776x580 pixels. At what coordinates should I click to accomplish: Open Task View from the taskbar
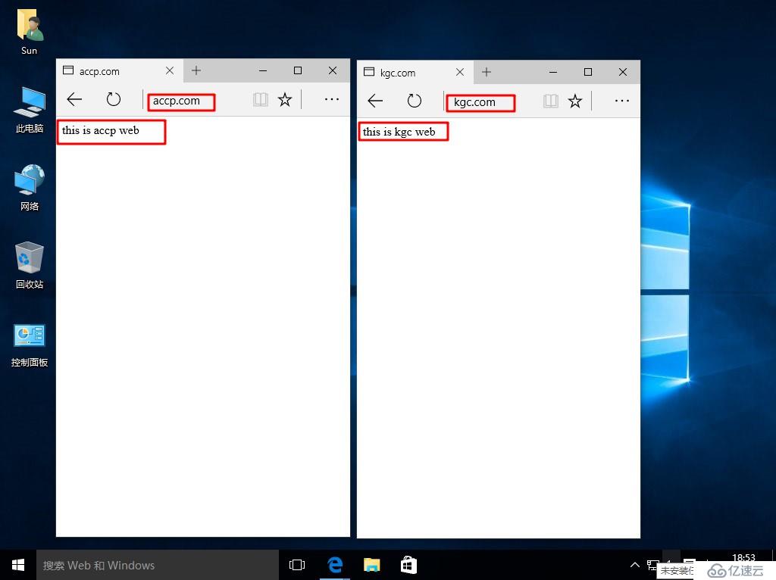coord(297,565)
